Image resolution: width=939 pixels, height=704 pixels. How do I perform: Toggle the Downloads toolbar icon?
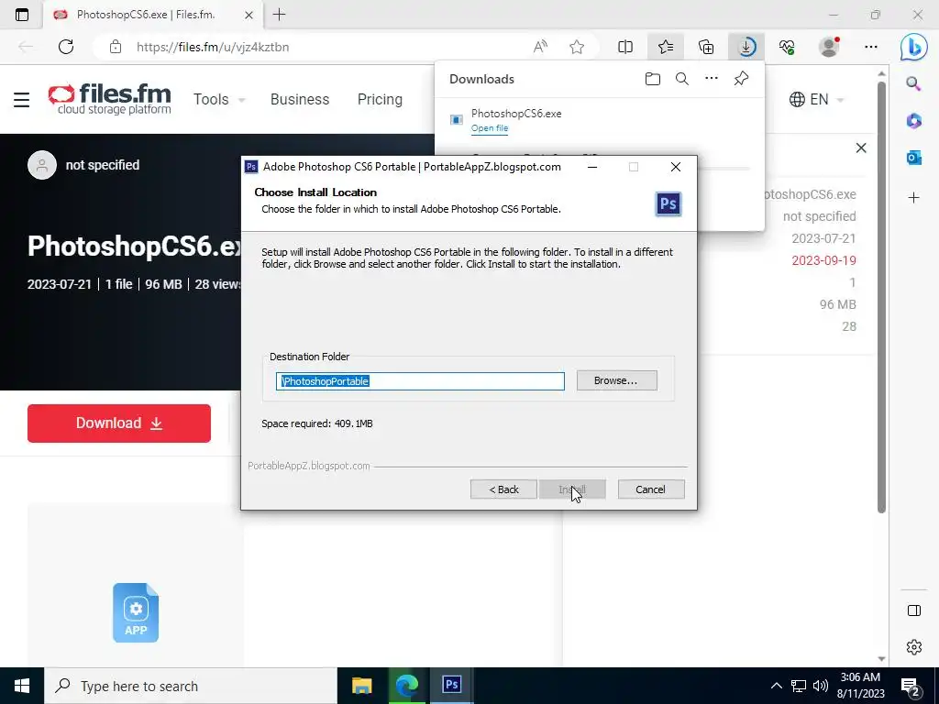click(746, 47)
